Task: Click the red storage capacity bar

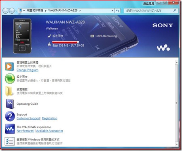Action: point(66,42)
